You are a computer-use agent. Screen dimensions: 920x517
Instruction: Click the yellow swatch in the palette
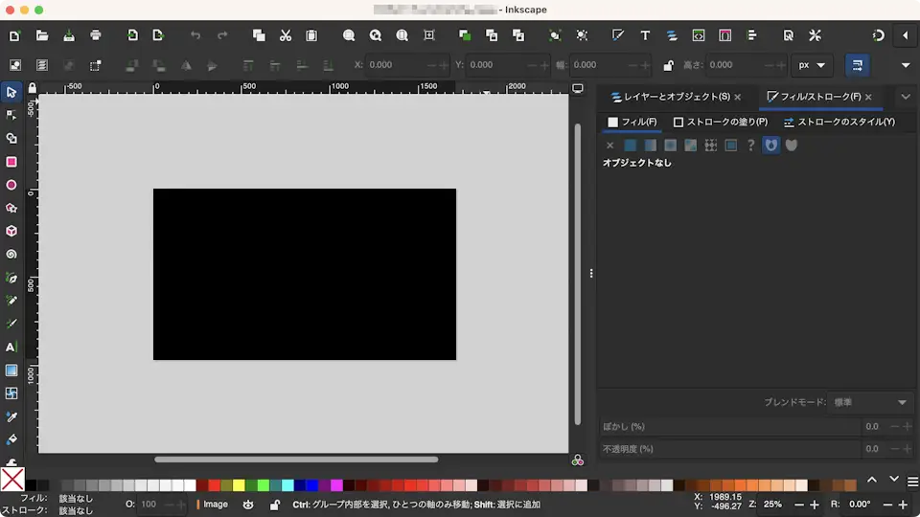(239, 485)
